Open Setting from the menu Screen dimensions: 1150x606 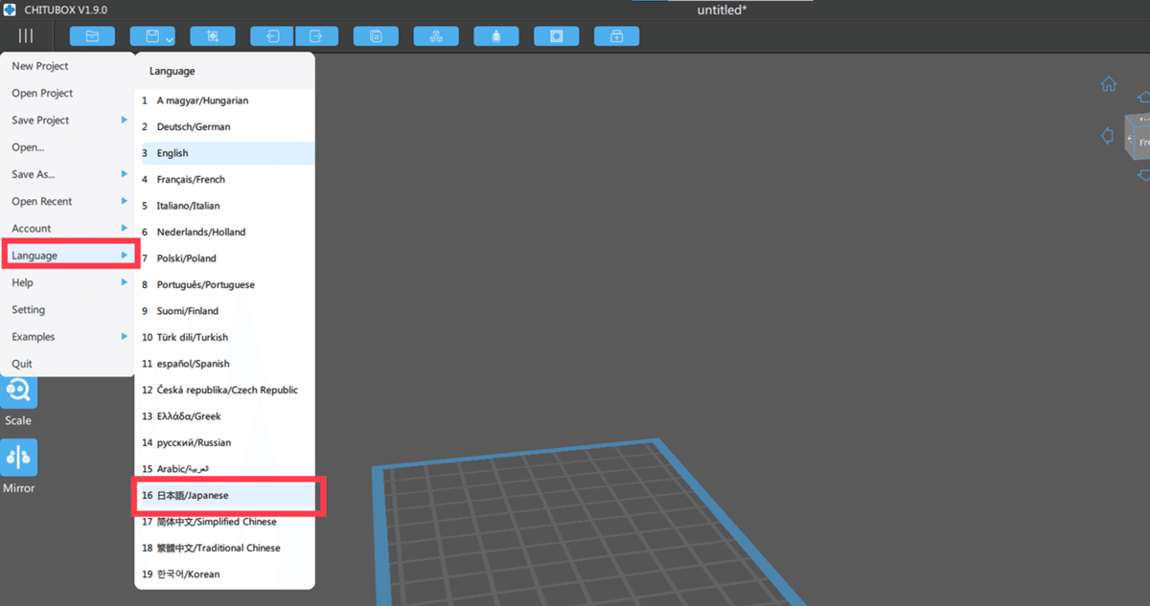click(67, 309)
